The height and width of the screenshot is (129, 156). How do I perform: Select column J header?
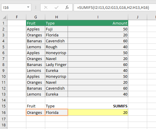point(137,17)
